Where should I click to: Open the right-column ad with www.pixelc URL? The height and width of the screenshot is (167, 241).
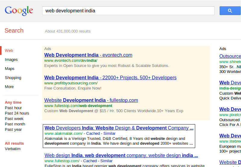coord(230,109)
